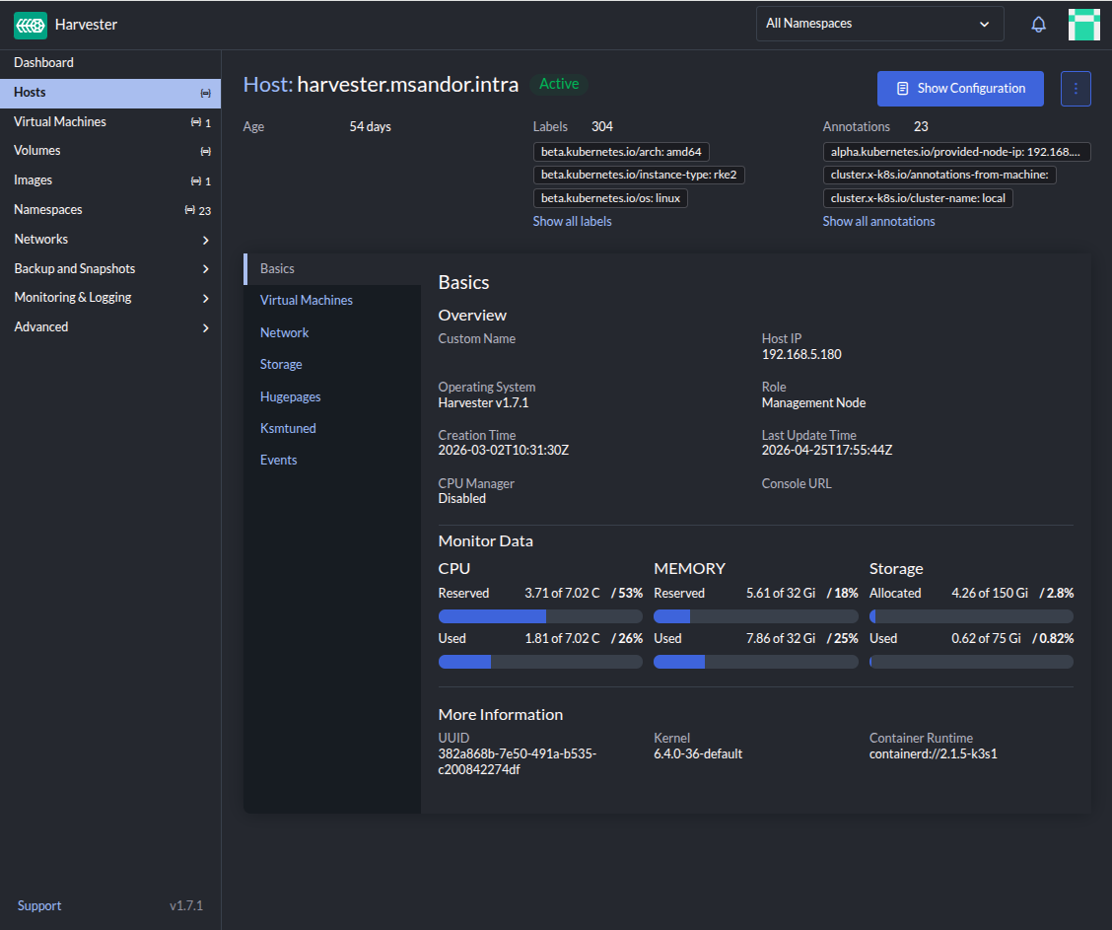Click the Harvester logo icon
The width and height of the screenshot is (1112, 930).
pos(31,25)
